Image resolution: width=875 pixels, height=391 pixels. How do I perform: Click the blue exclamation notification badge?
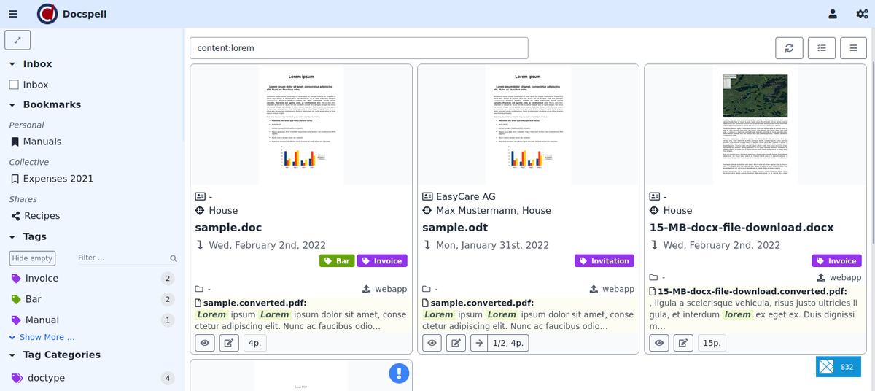pos(399,373)
